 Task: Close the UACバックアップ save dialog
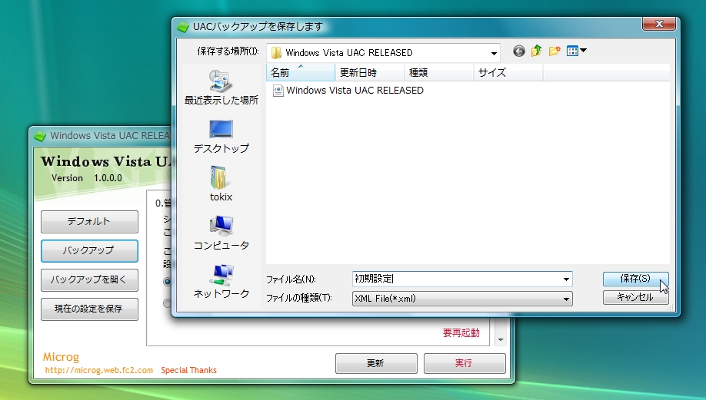click(659, 24)
